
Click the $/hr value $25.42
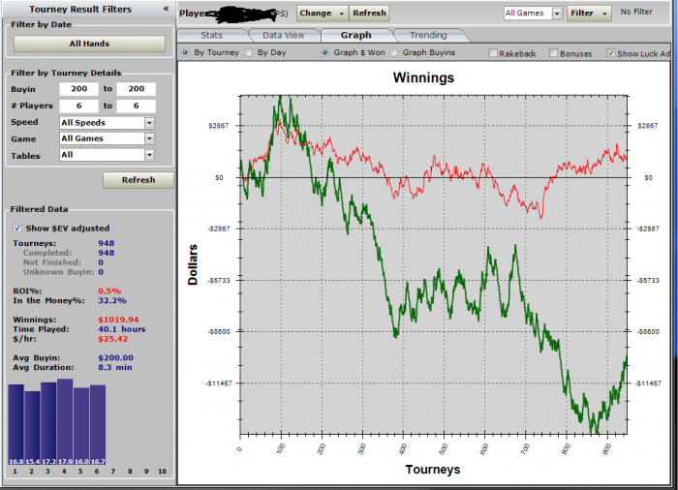coord(113,339)
